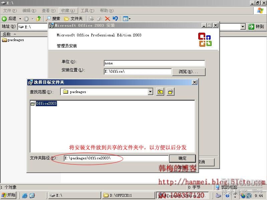Expand the Explorer address bar dropdown
Viewport: 267px width, 200px height.
pyautogui.click(x=243, y=27)
